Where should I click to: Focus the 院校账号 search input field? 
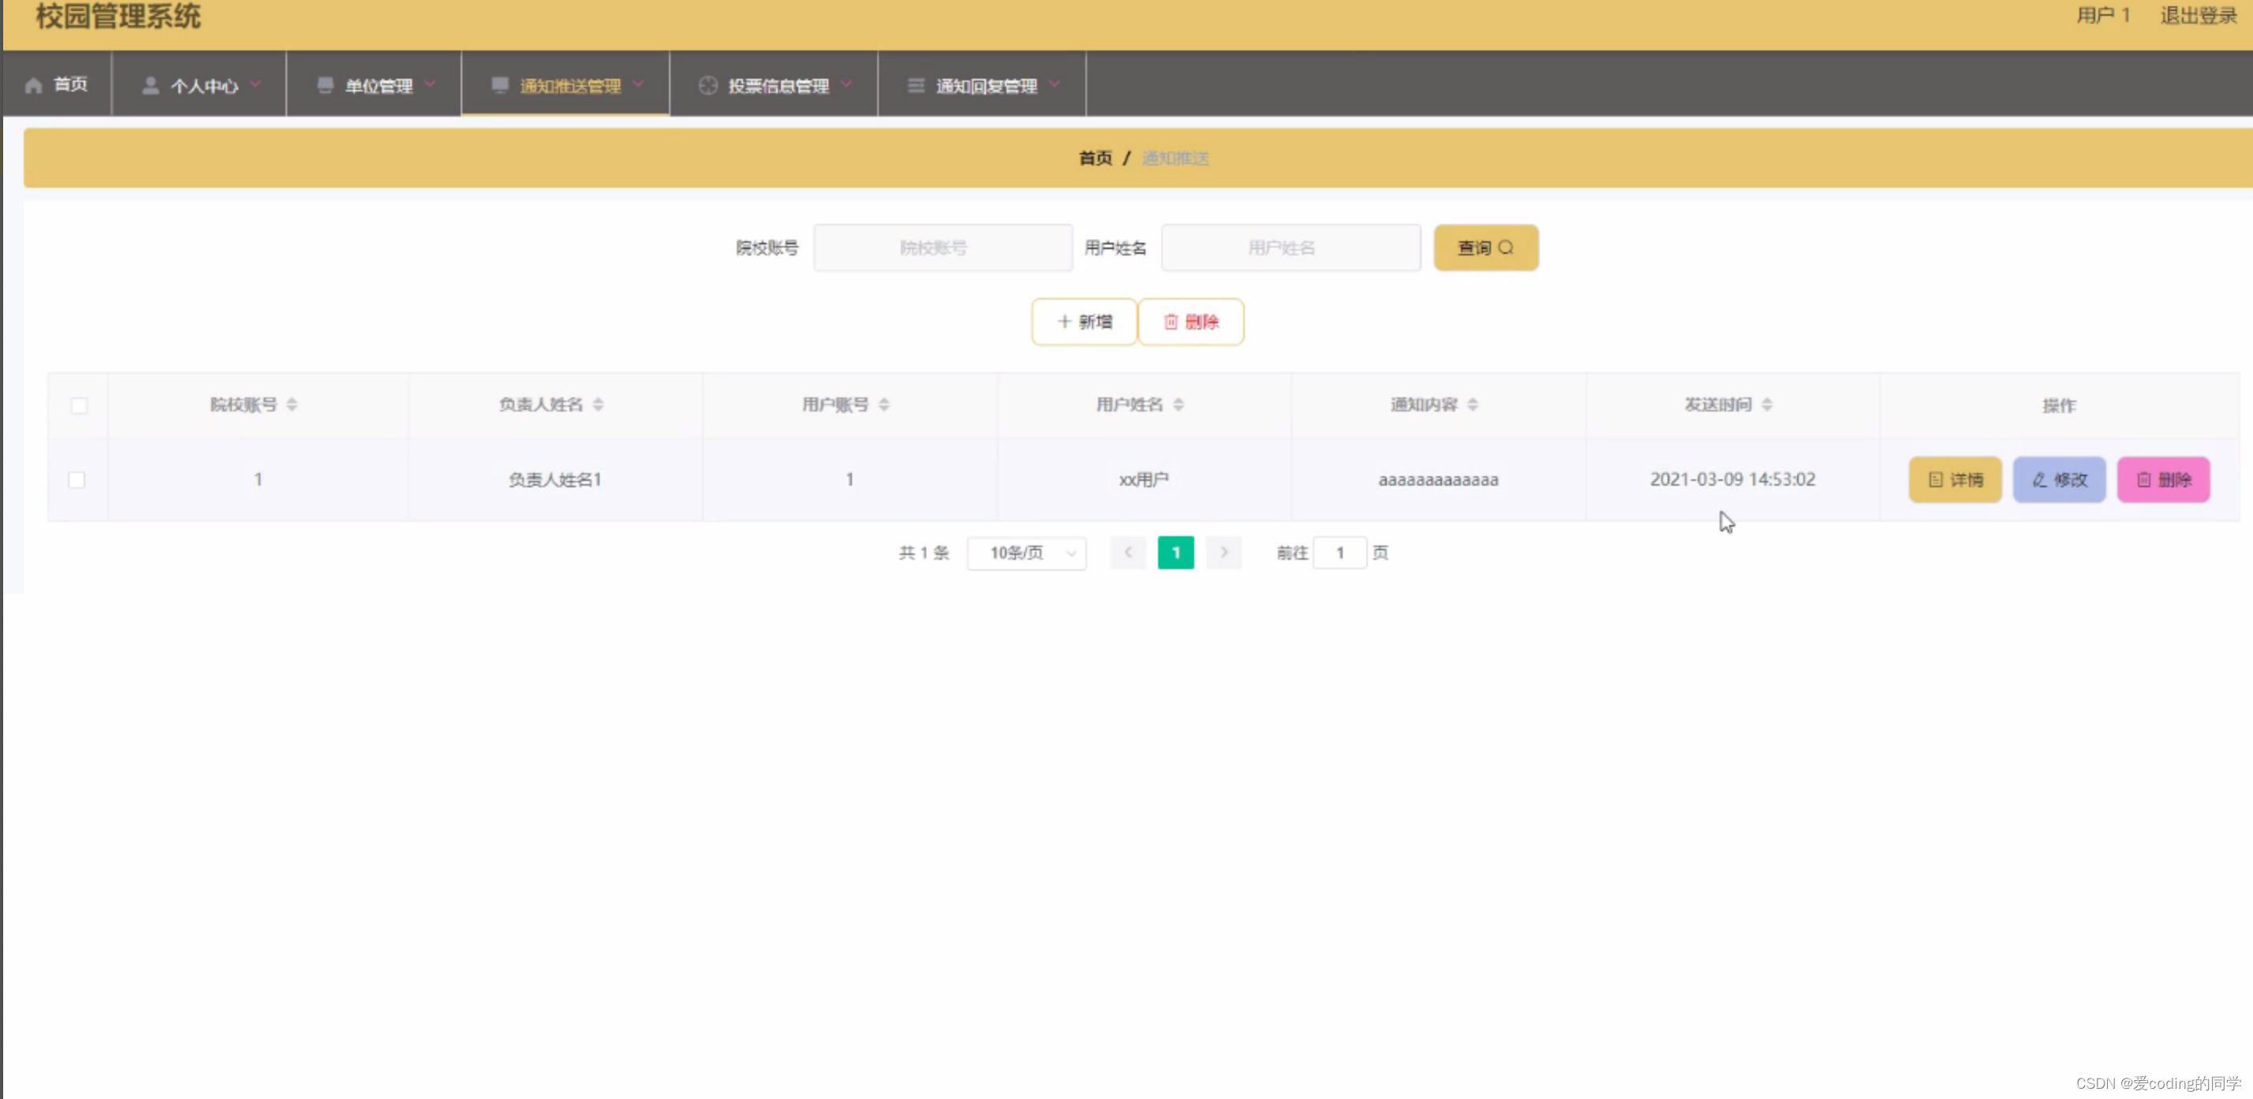pos(942,248)
